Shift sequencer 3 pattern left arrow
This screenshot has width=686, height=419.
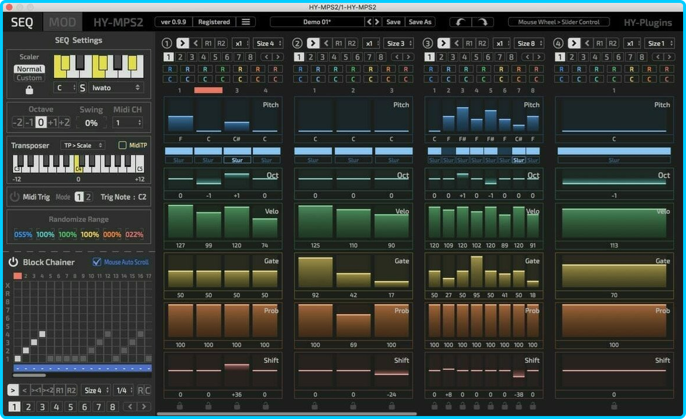click(527, 57)
